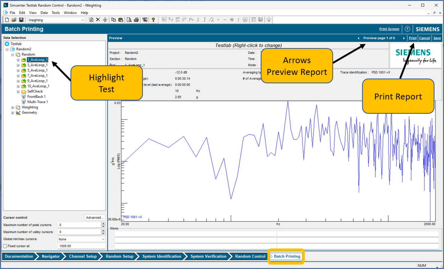Click the New project toolbar icon
The image size is (444, 269).
[x=7, y=20]
